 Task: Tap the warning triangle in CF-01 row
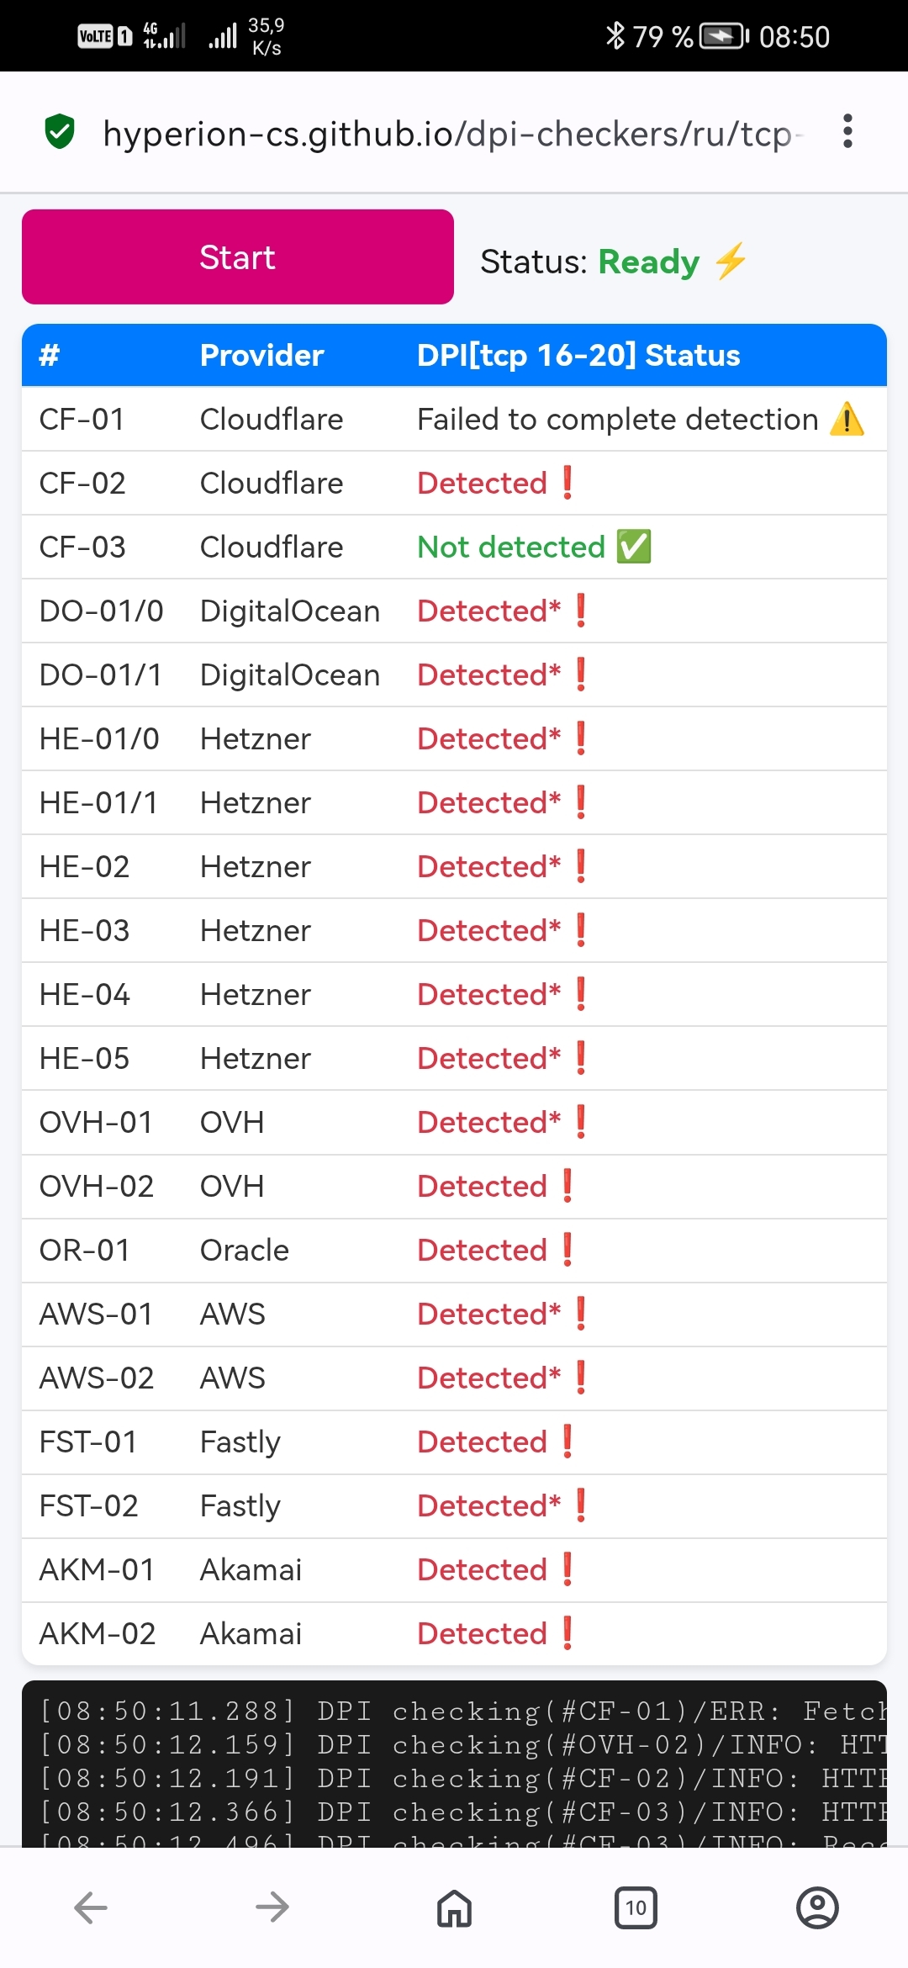coord(847,419)
